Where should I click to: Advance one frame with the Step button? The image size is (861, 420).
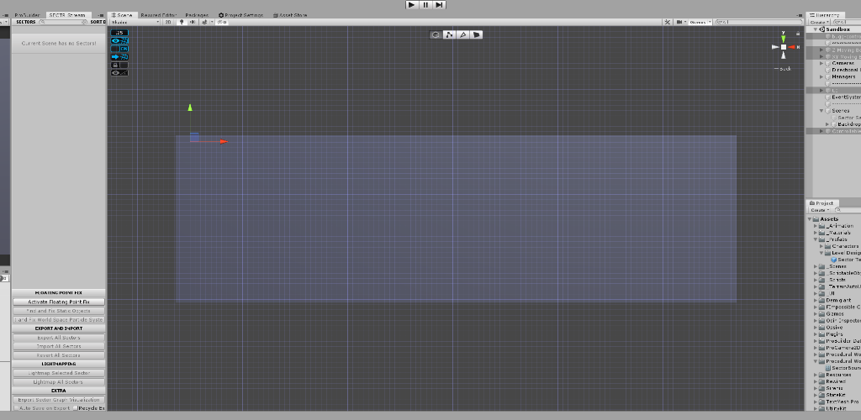click(x=439, y=5)
